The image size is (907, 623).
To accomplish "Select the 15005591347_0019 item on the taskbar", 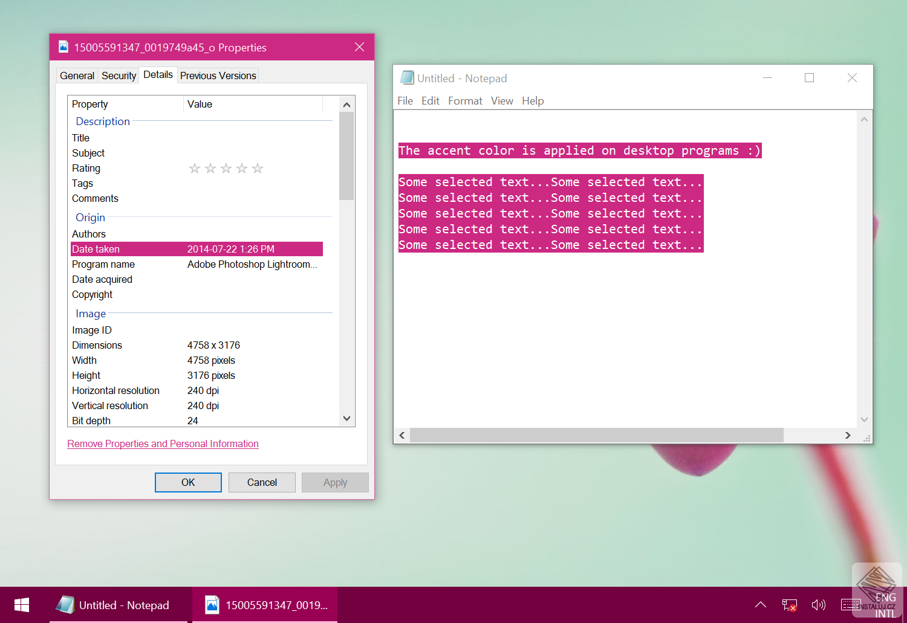I will pyautogui.click(x=265, y=604).
